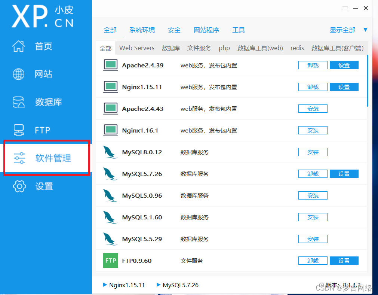Open the 首页 home icon in sidebar
This screenshot has height=295, width=378.
pyautogui.click(x=19, y=46)
